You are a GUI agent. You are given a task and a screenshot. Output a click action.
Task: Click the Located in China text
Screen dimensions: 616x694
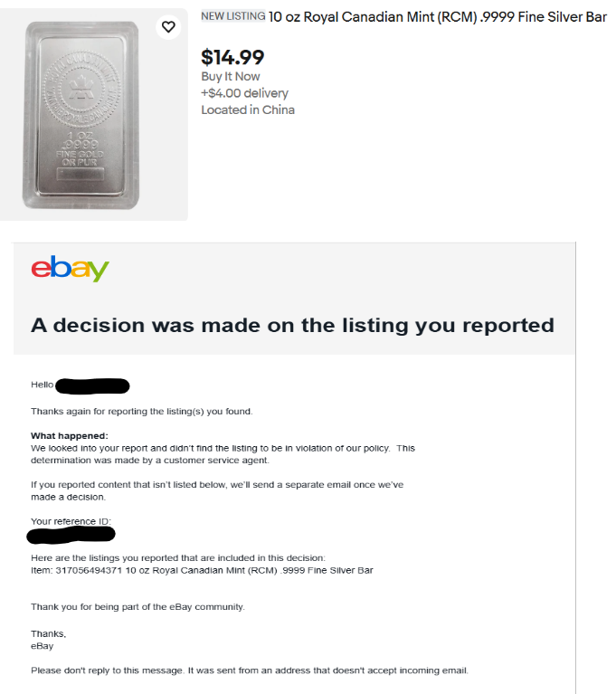[248, 109]
